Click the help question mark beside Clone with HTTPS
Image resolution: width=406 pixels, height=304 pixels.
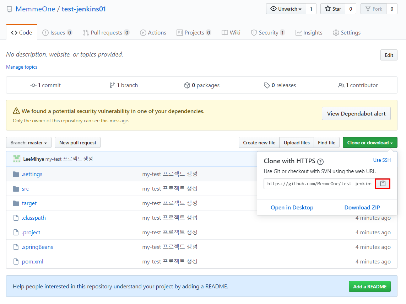click(320, 162)
